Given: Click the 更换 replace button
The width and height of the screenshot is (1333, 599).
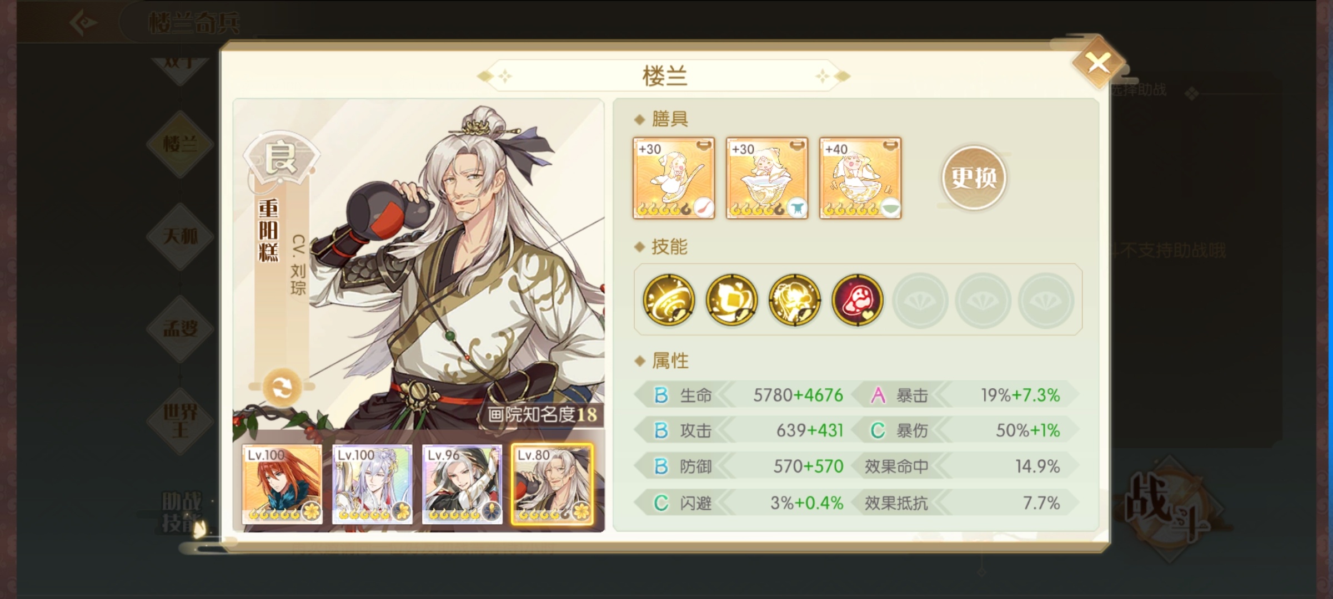Looking at the screenshot, I should pyautogui.click(x=974, y=178).
